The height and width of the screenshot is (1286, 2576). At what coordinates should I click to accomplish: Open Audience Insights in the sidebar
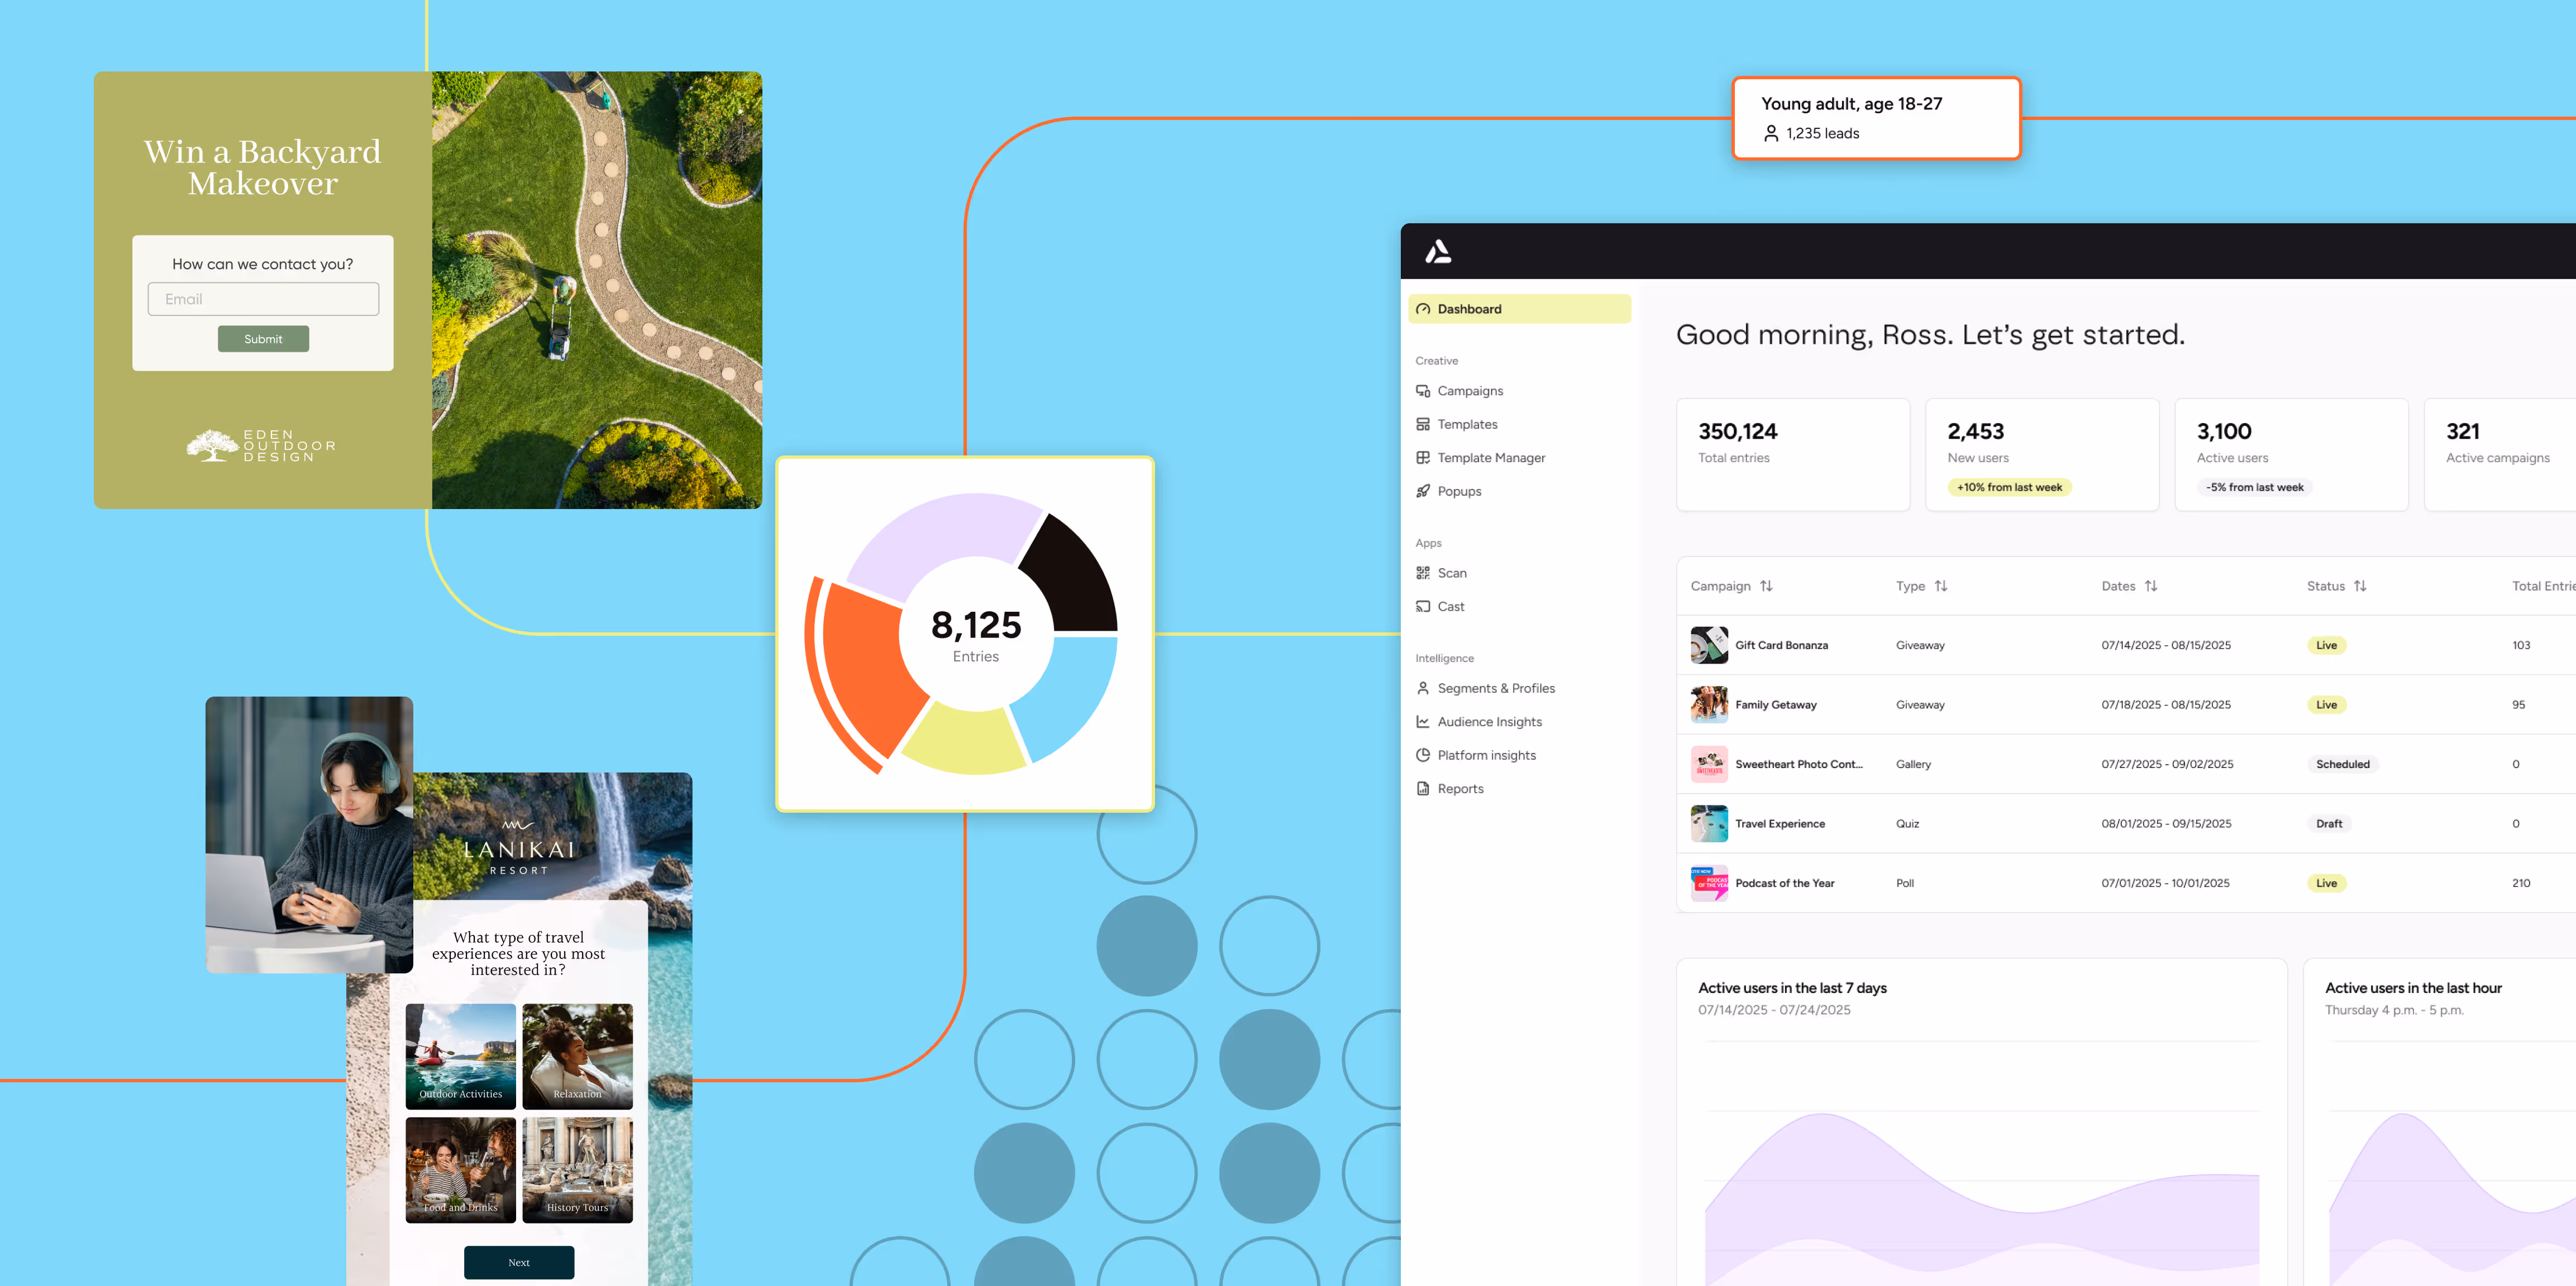[x=1489, y=722]
